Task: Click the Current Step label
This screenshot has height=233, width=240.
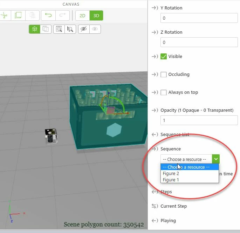Action: [173, 206]
